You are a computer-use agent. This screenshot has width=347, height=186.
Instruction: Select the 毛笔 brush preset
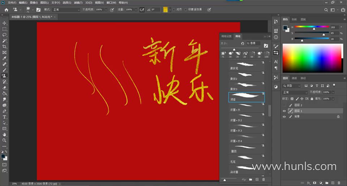point(247,159)
